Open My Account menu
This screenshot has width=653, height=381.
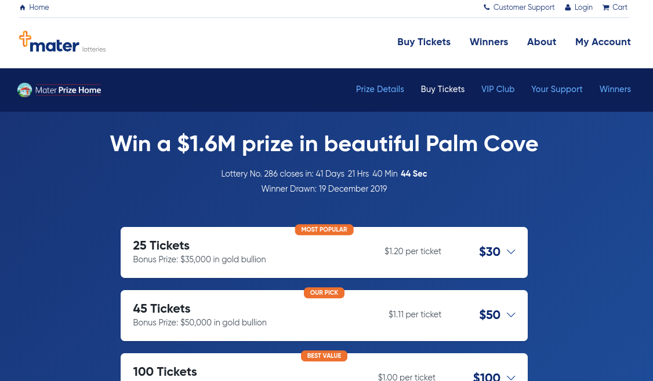tap(603, 42)
